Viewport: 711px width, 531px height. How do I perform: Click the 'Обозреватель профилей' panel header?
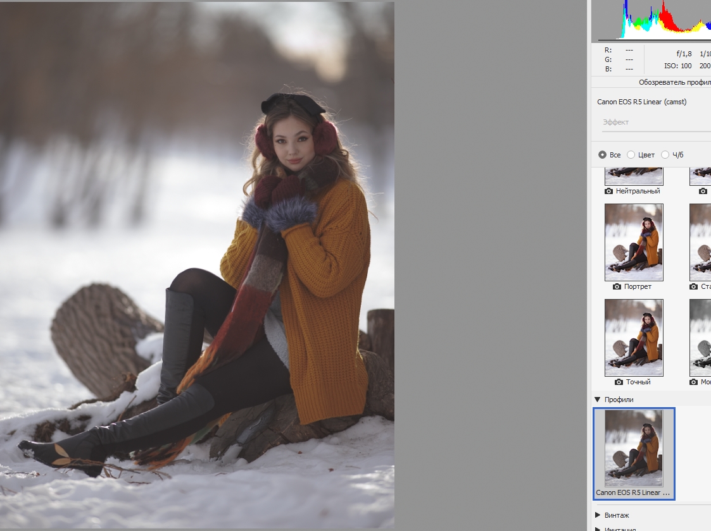[671, 82]
